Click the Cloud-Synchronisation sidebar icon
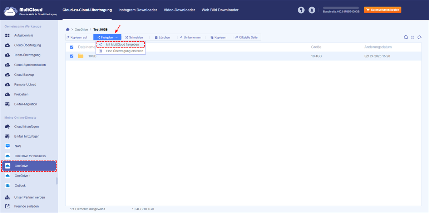429x213 pixels. click(x=8, y=65)
